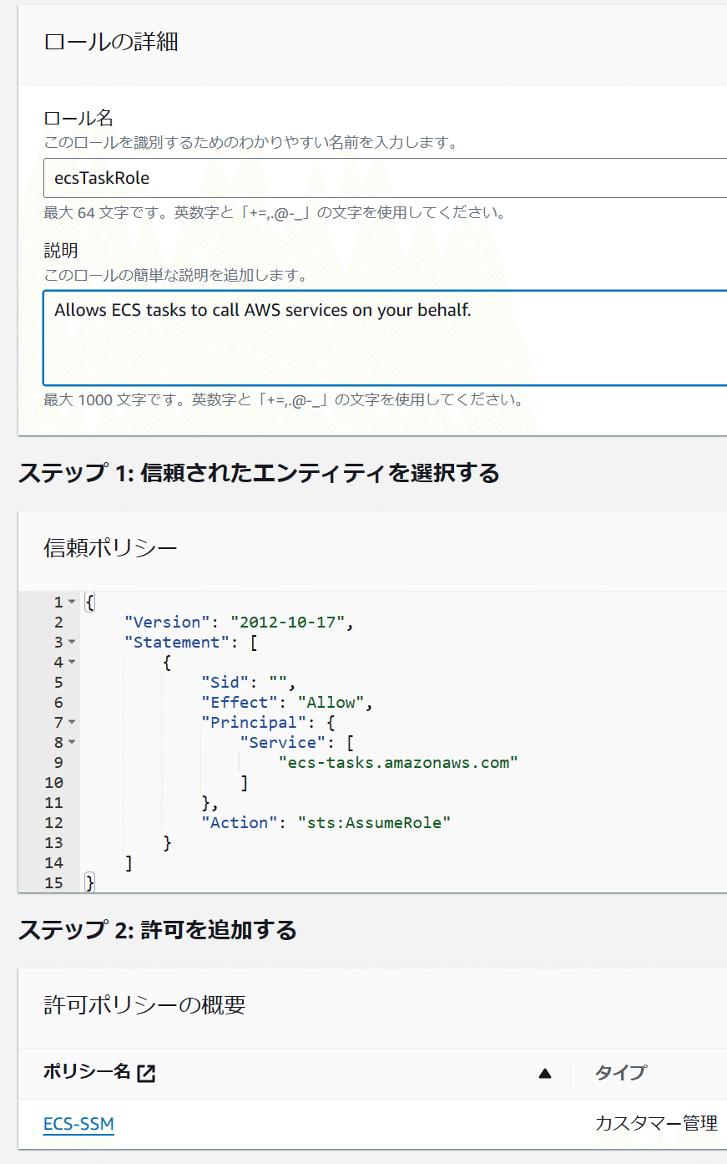Fold the statement object on line 4

(x=72, y=662)
